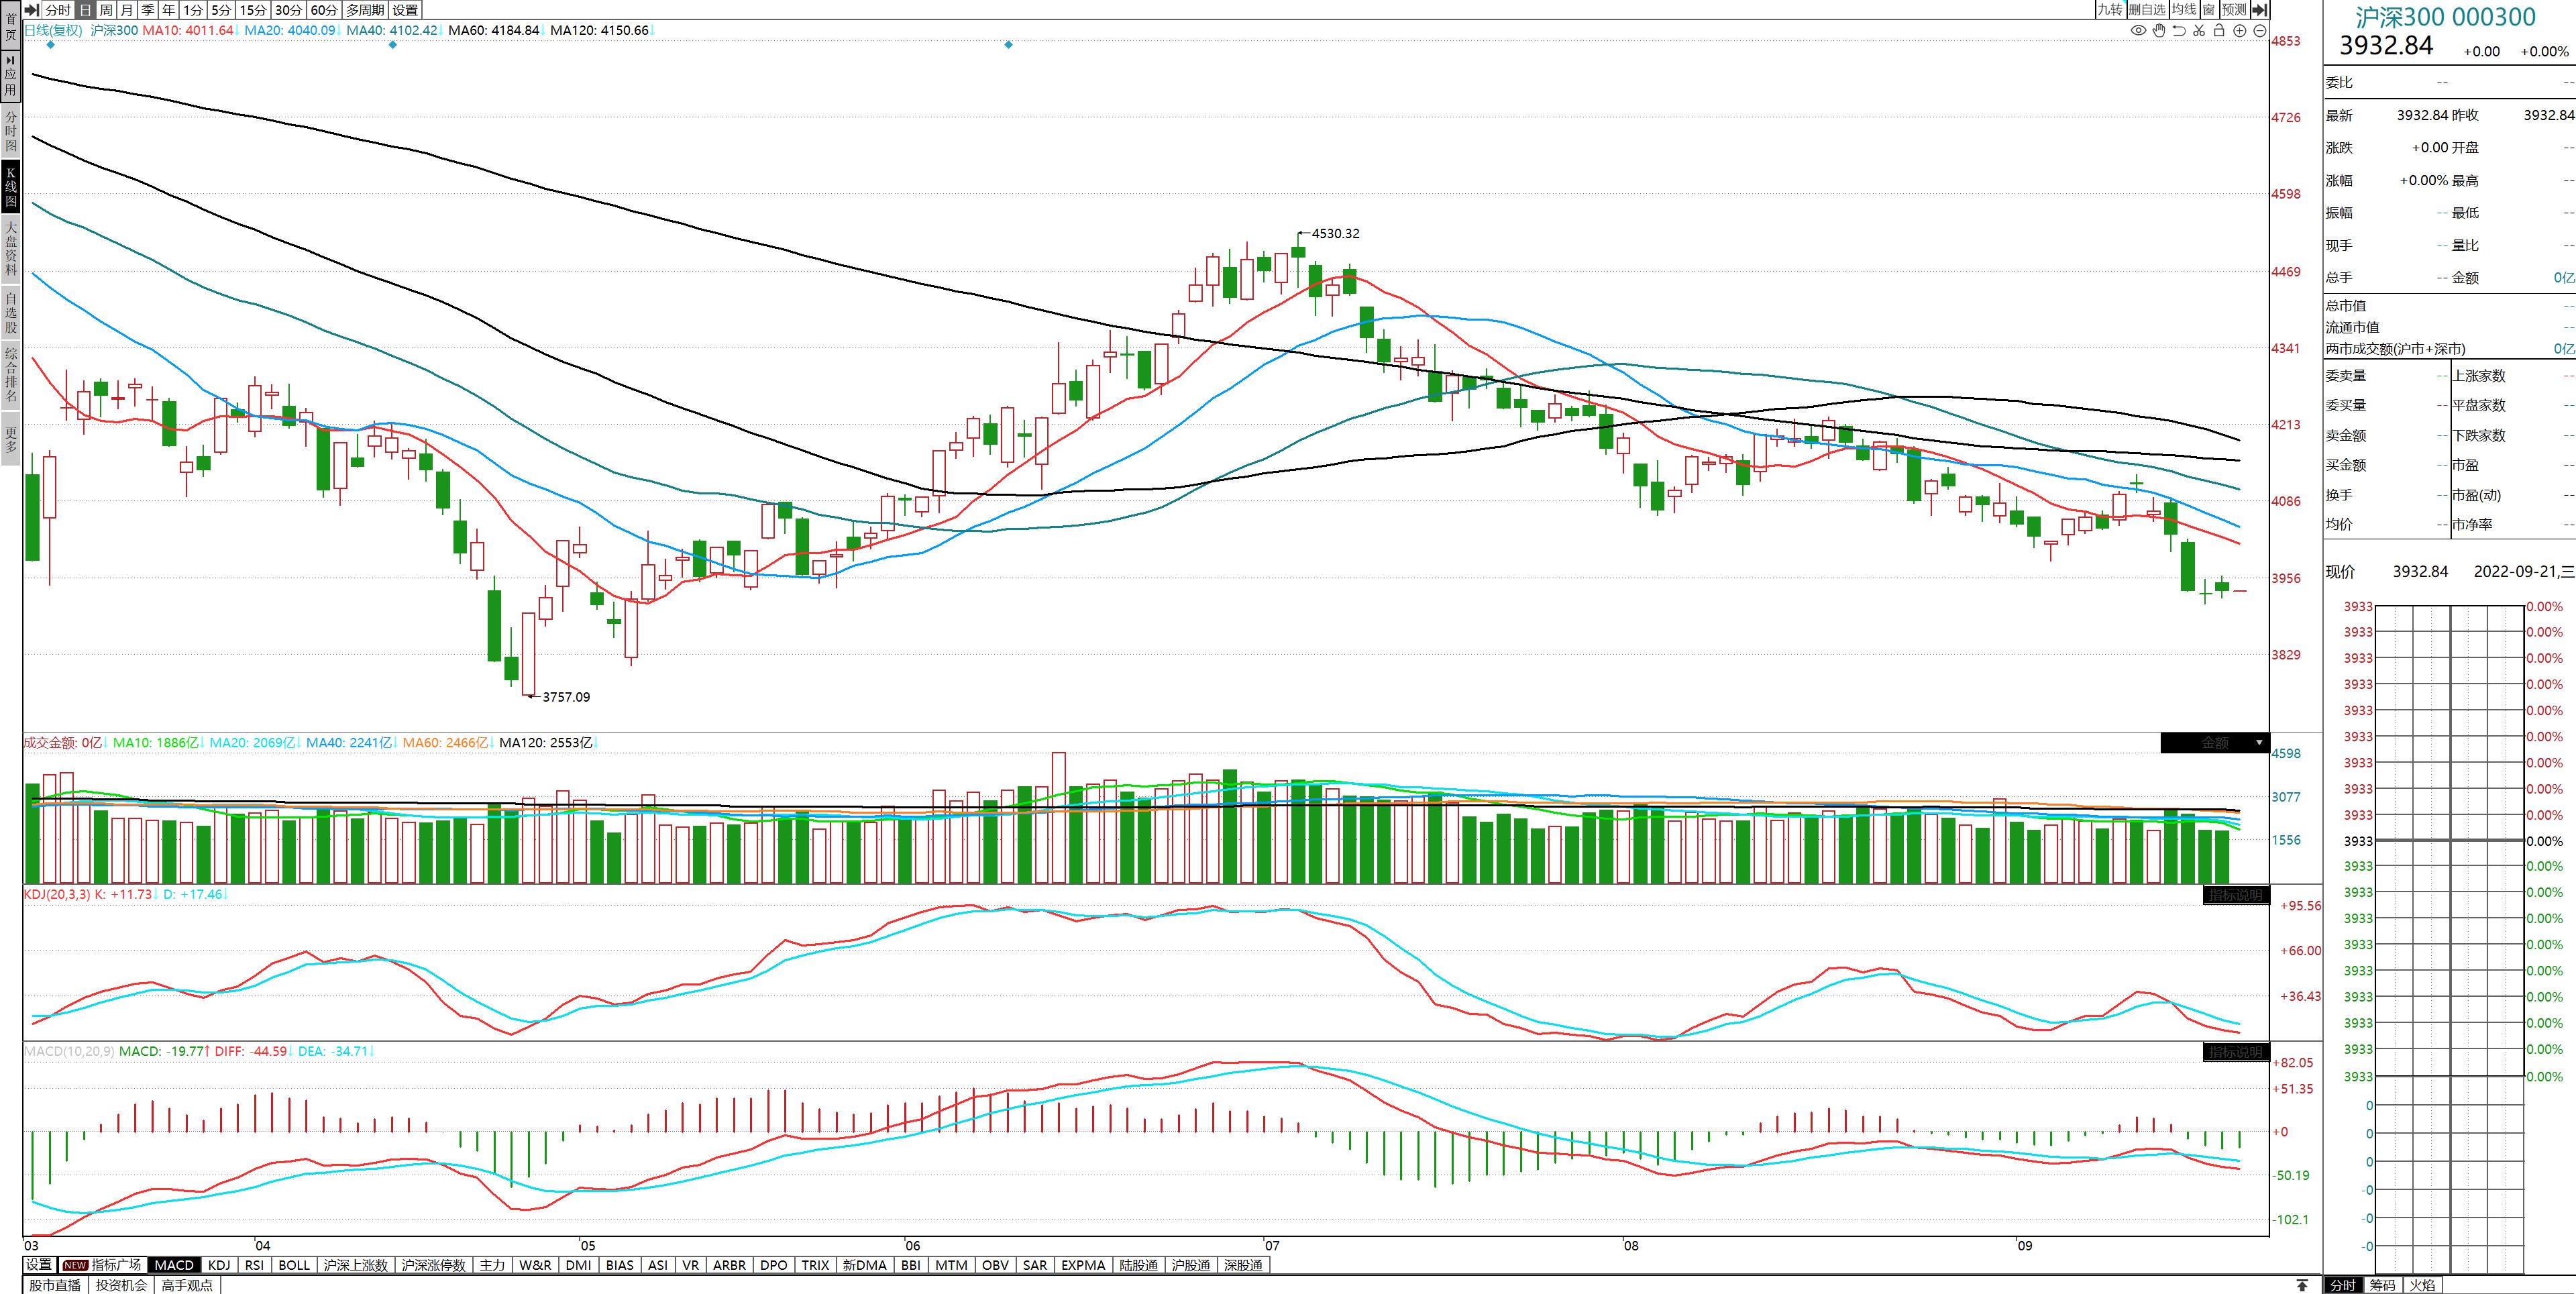Toggle the eye visibility icon above chart
This screenshot has width=2576, height=1294.
2138,31
